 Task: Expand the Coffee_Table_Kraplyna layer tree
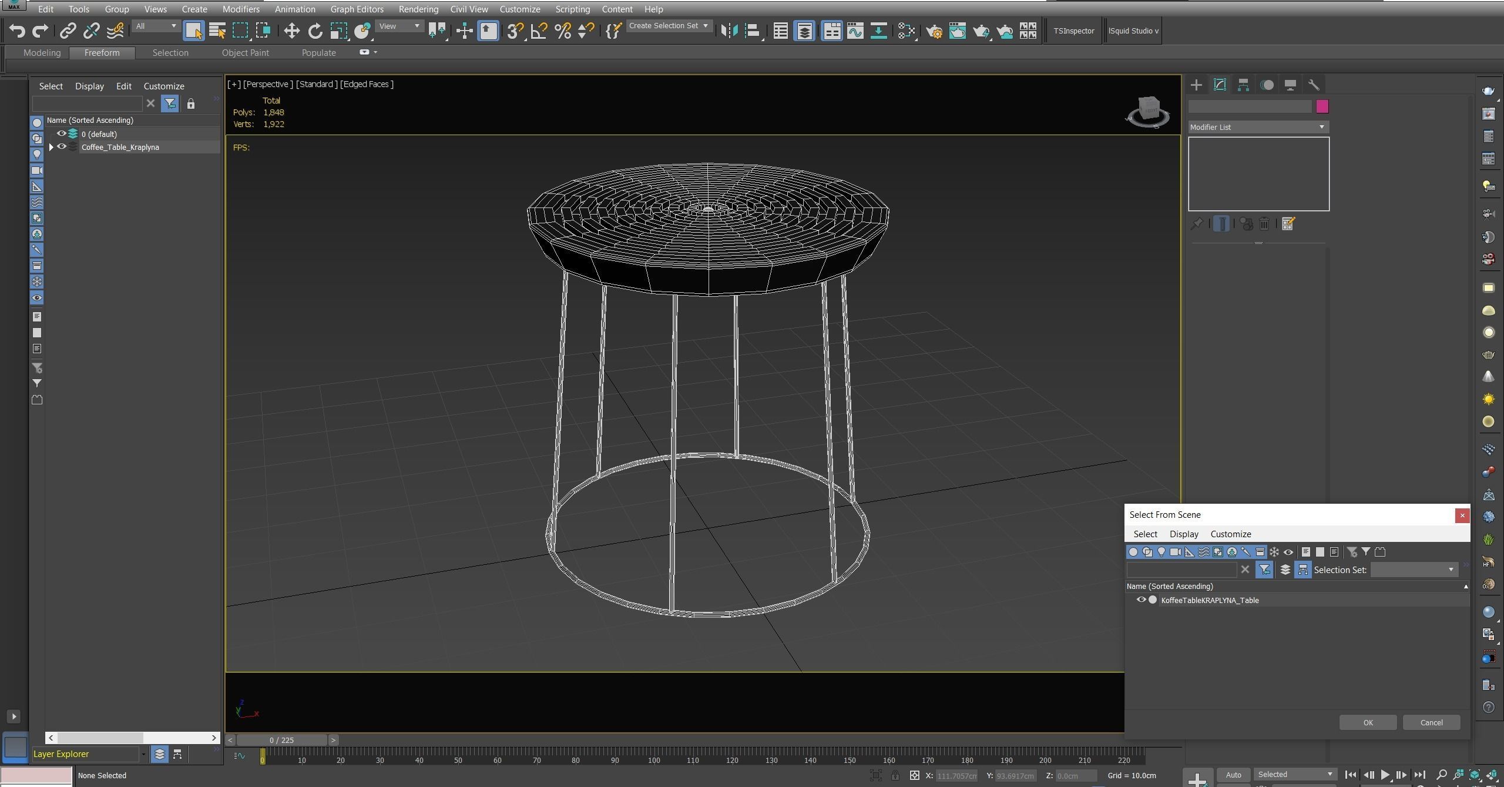click(x=51, y=147)
